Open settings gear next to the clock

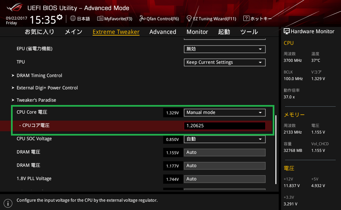(60, 17)
